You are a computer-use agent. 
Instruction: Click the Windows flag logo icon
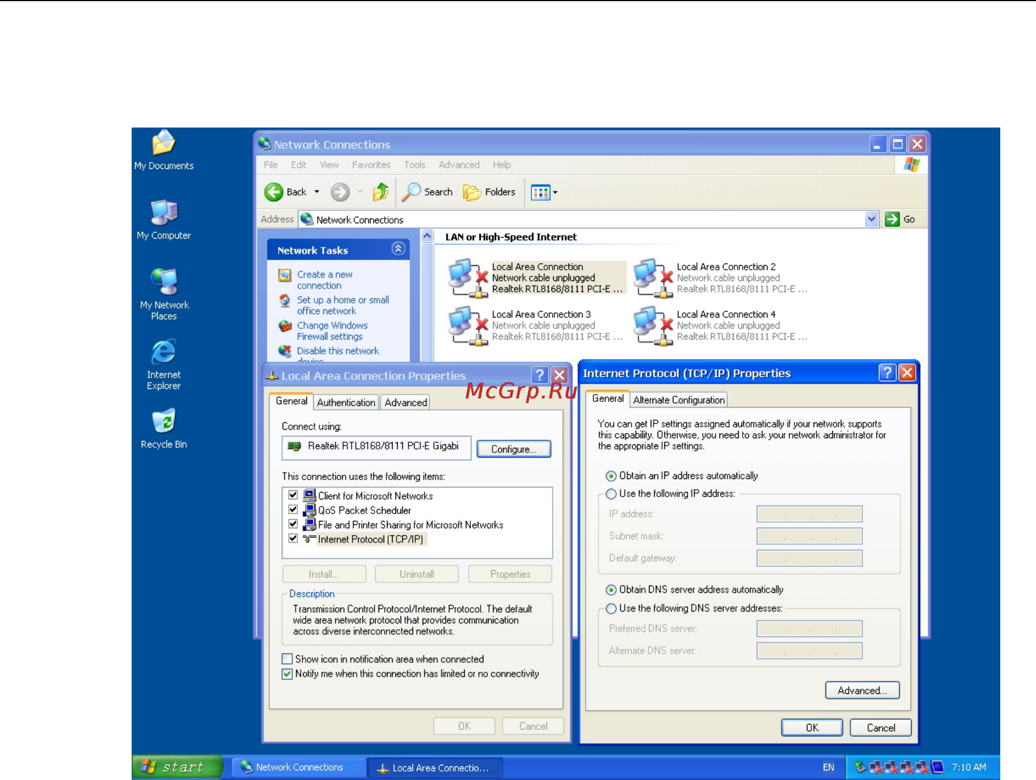[912, 165]
